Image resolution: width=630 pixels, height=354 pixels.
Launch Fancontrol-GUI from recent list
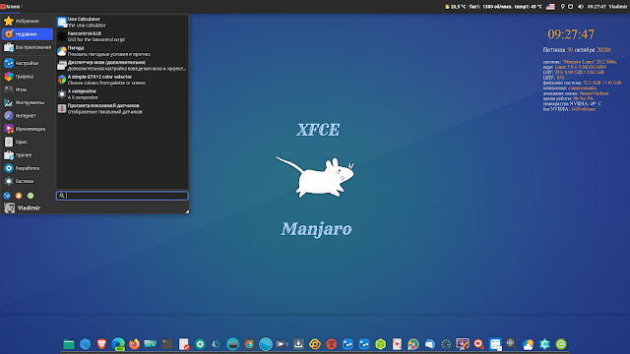[x=122, y=36]
